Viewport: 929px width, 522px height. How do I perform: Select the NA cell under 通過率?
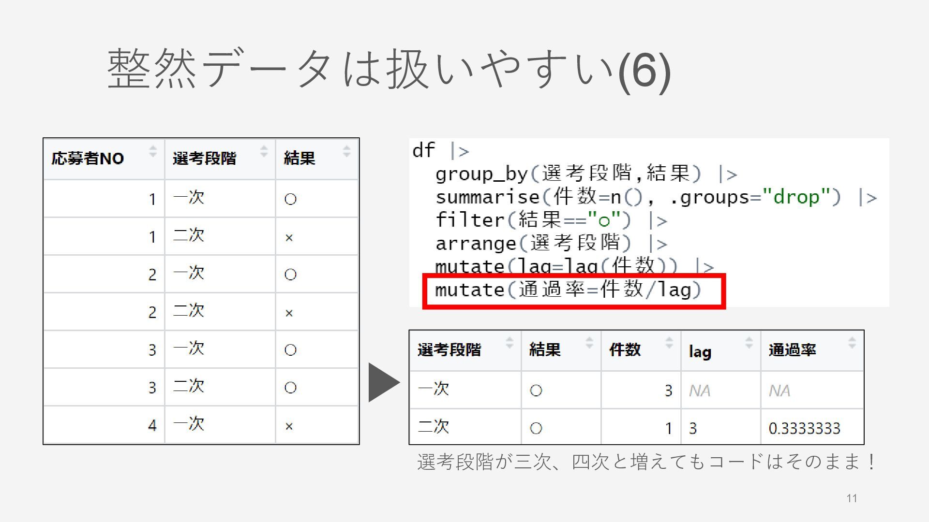(x=779, y=391)
